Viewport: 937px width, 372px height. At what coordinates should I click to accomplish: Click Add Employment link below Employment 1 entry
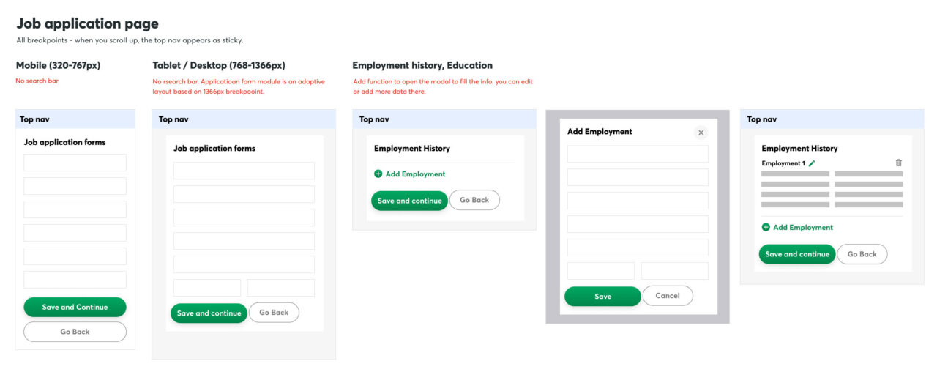coord(803,228)
